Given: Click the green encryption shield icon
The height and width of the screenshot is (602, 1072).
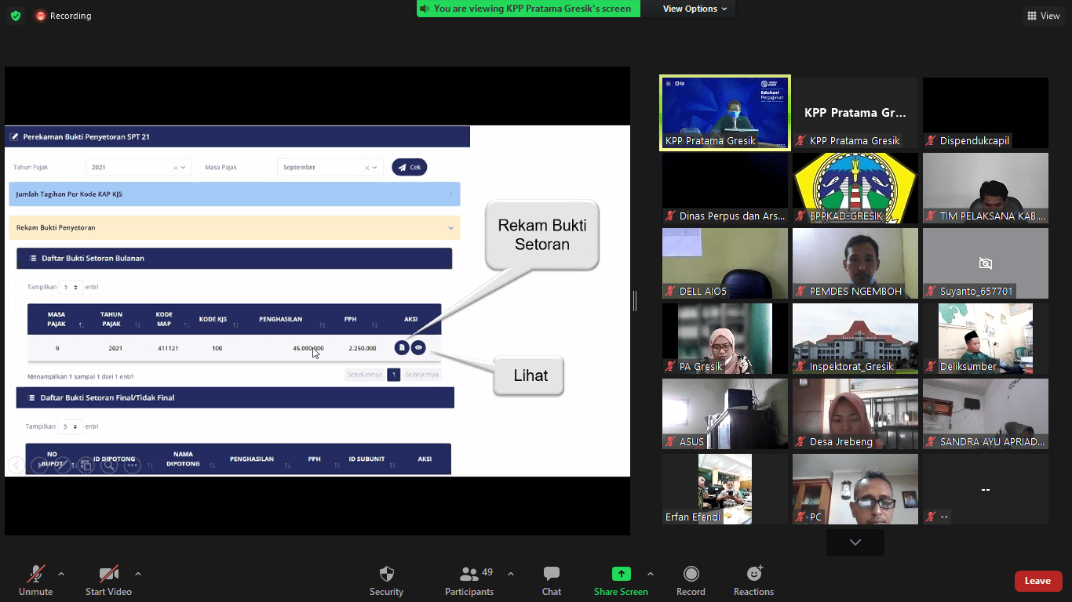Looking at the screenshot, I should pyautogui.click(x=16, y=16).
